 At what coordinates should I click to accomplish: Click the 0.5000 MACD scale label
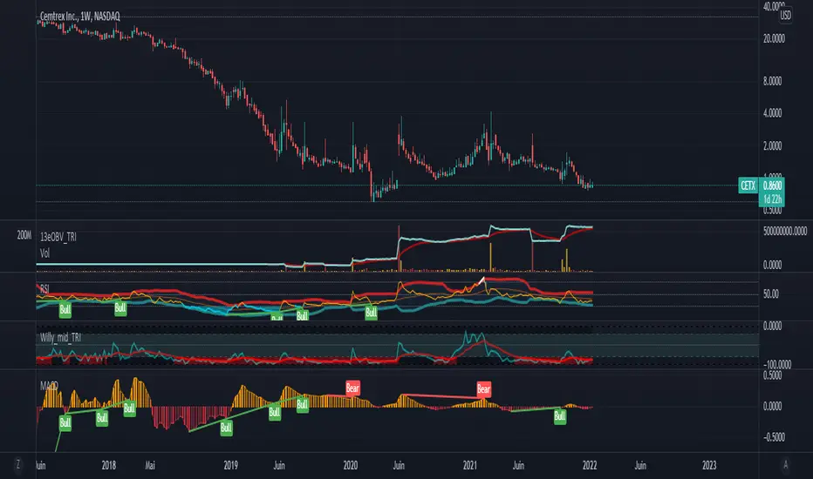772,376
